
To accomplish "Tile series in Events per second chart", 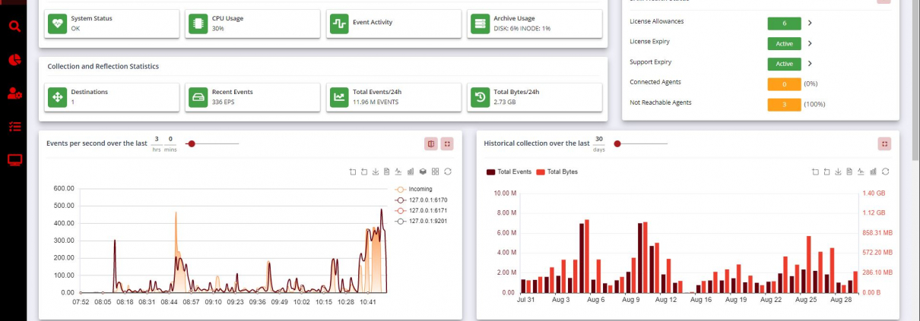I will [x=435, y=172].
